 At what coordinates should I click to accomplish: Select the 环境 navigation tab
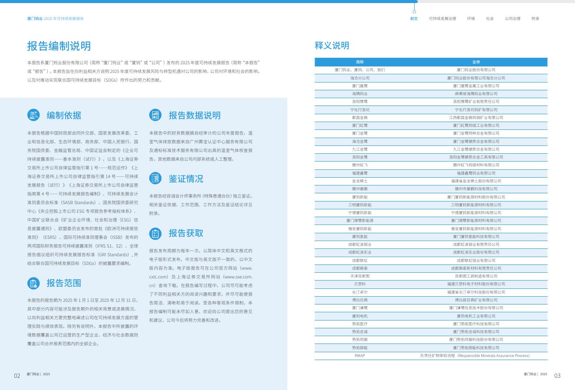471,19
